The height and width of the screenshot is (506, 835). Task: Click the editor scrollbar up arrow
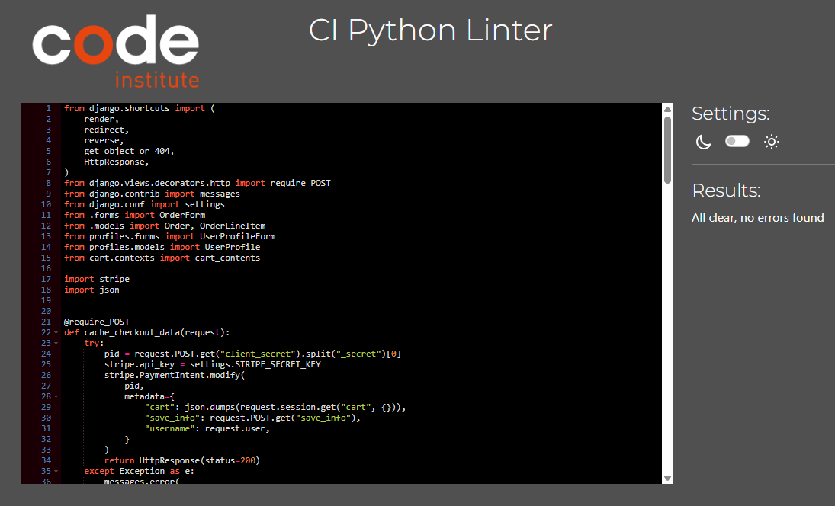[667, 109]
